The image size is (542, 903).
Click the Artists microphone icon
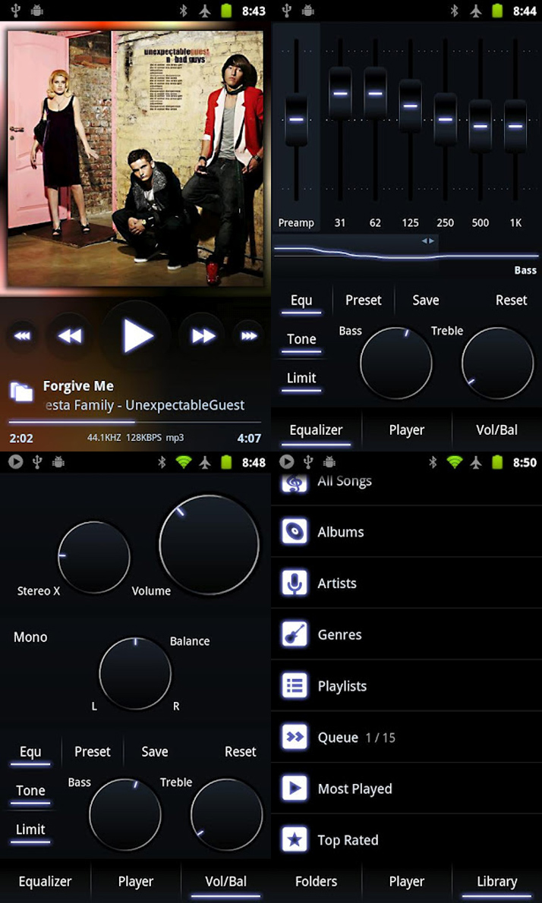295,583
